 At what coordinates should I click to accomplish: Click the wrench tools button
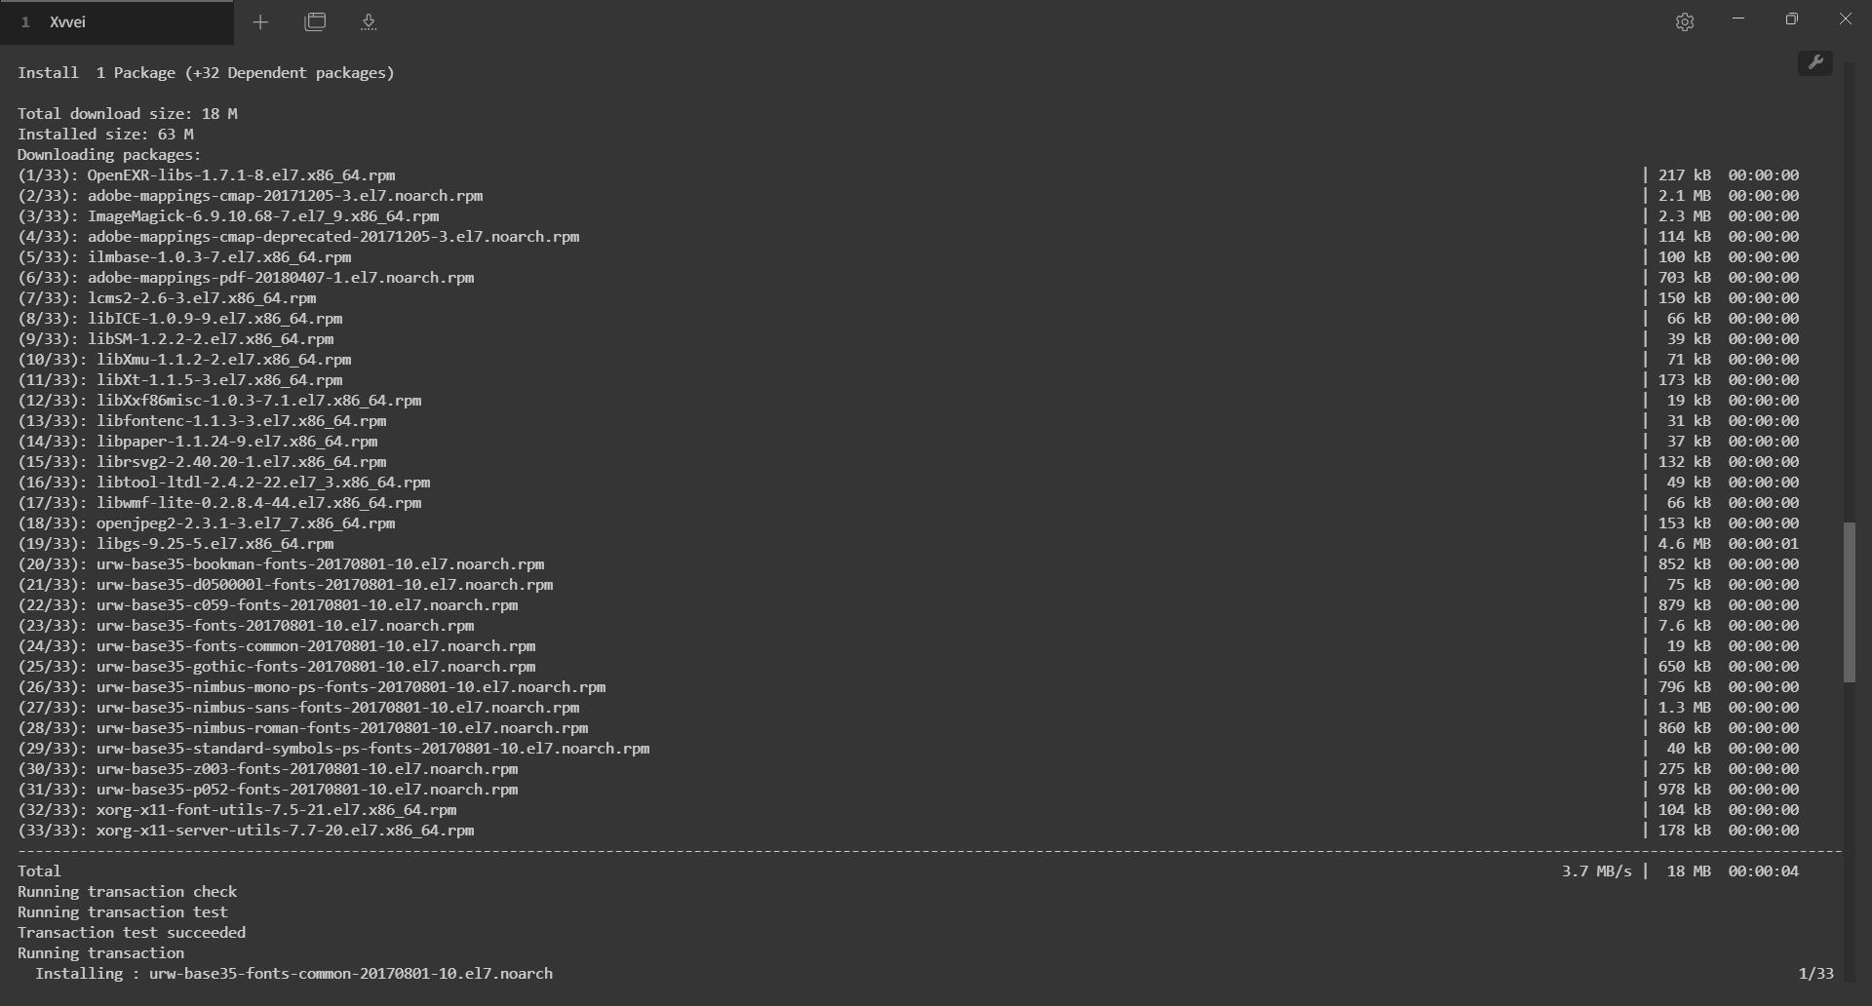point(1814,63)
